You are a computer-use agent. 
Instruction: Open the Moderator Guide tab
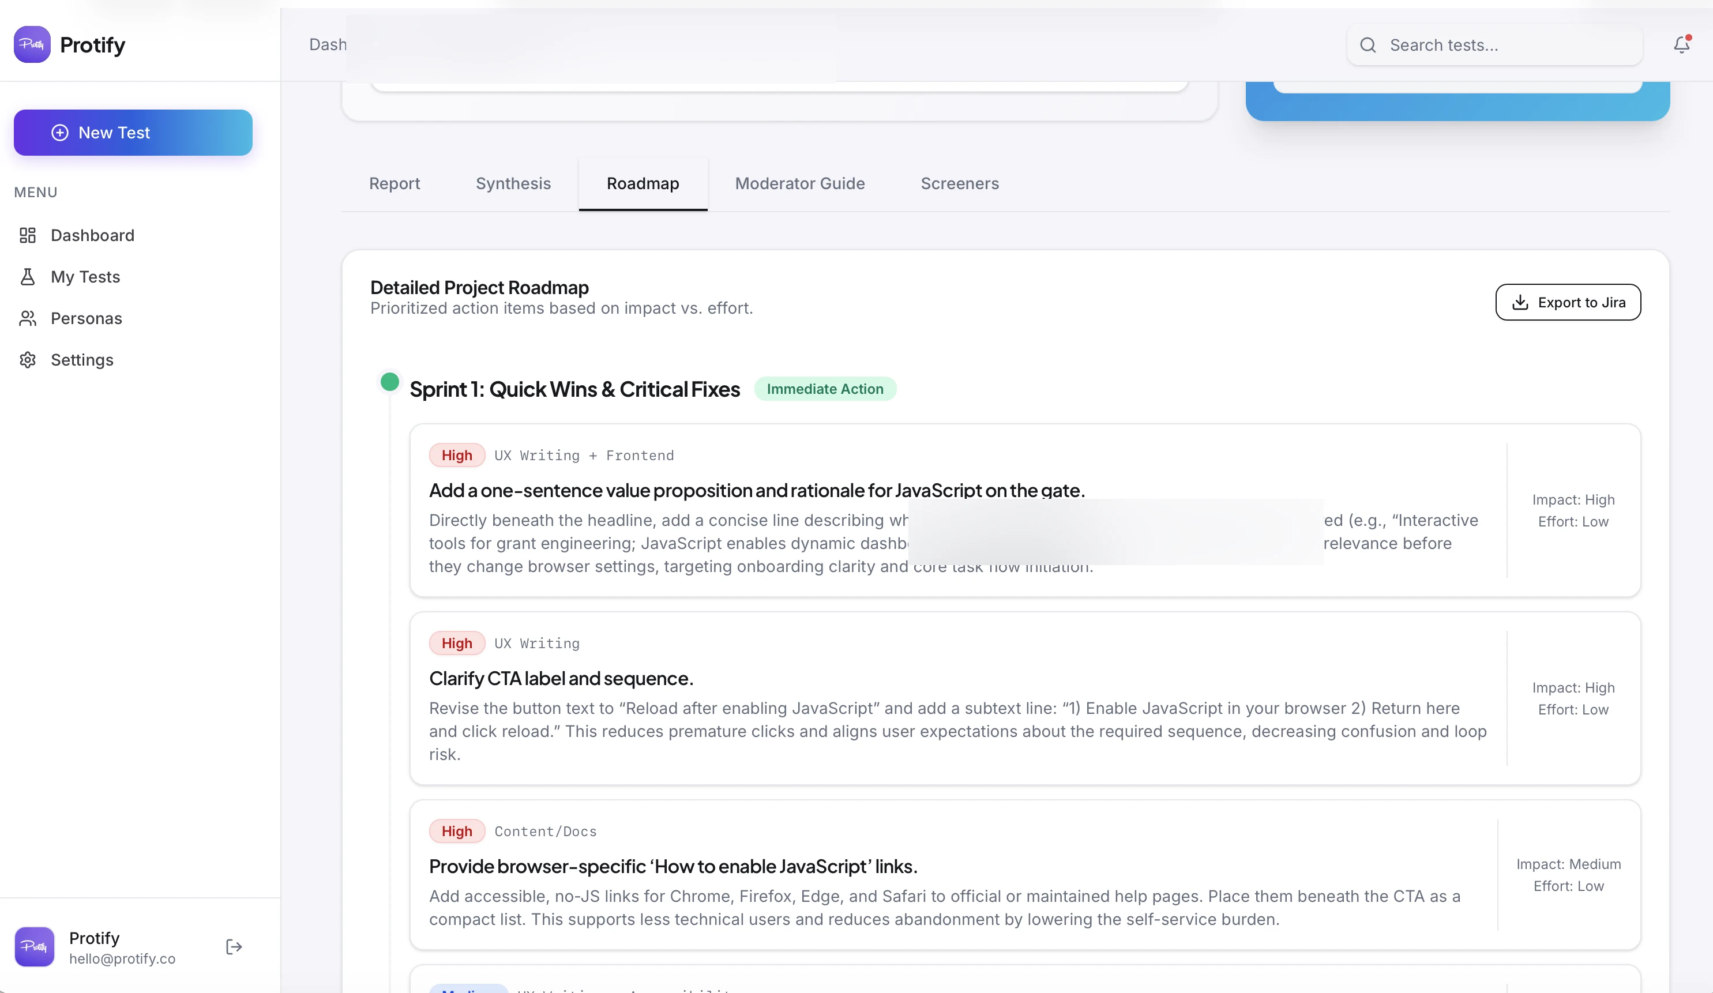pos(800,183)
